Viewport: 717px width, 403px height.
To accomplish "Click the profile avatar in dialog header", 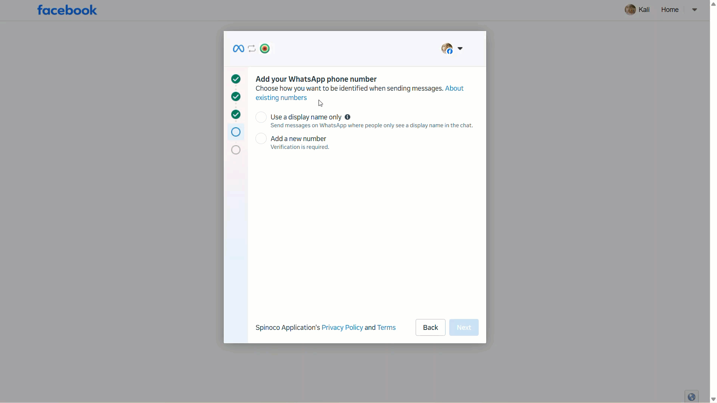I will (x=447, y=49).
